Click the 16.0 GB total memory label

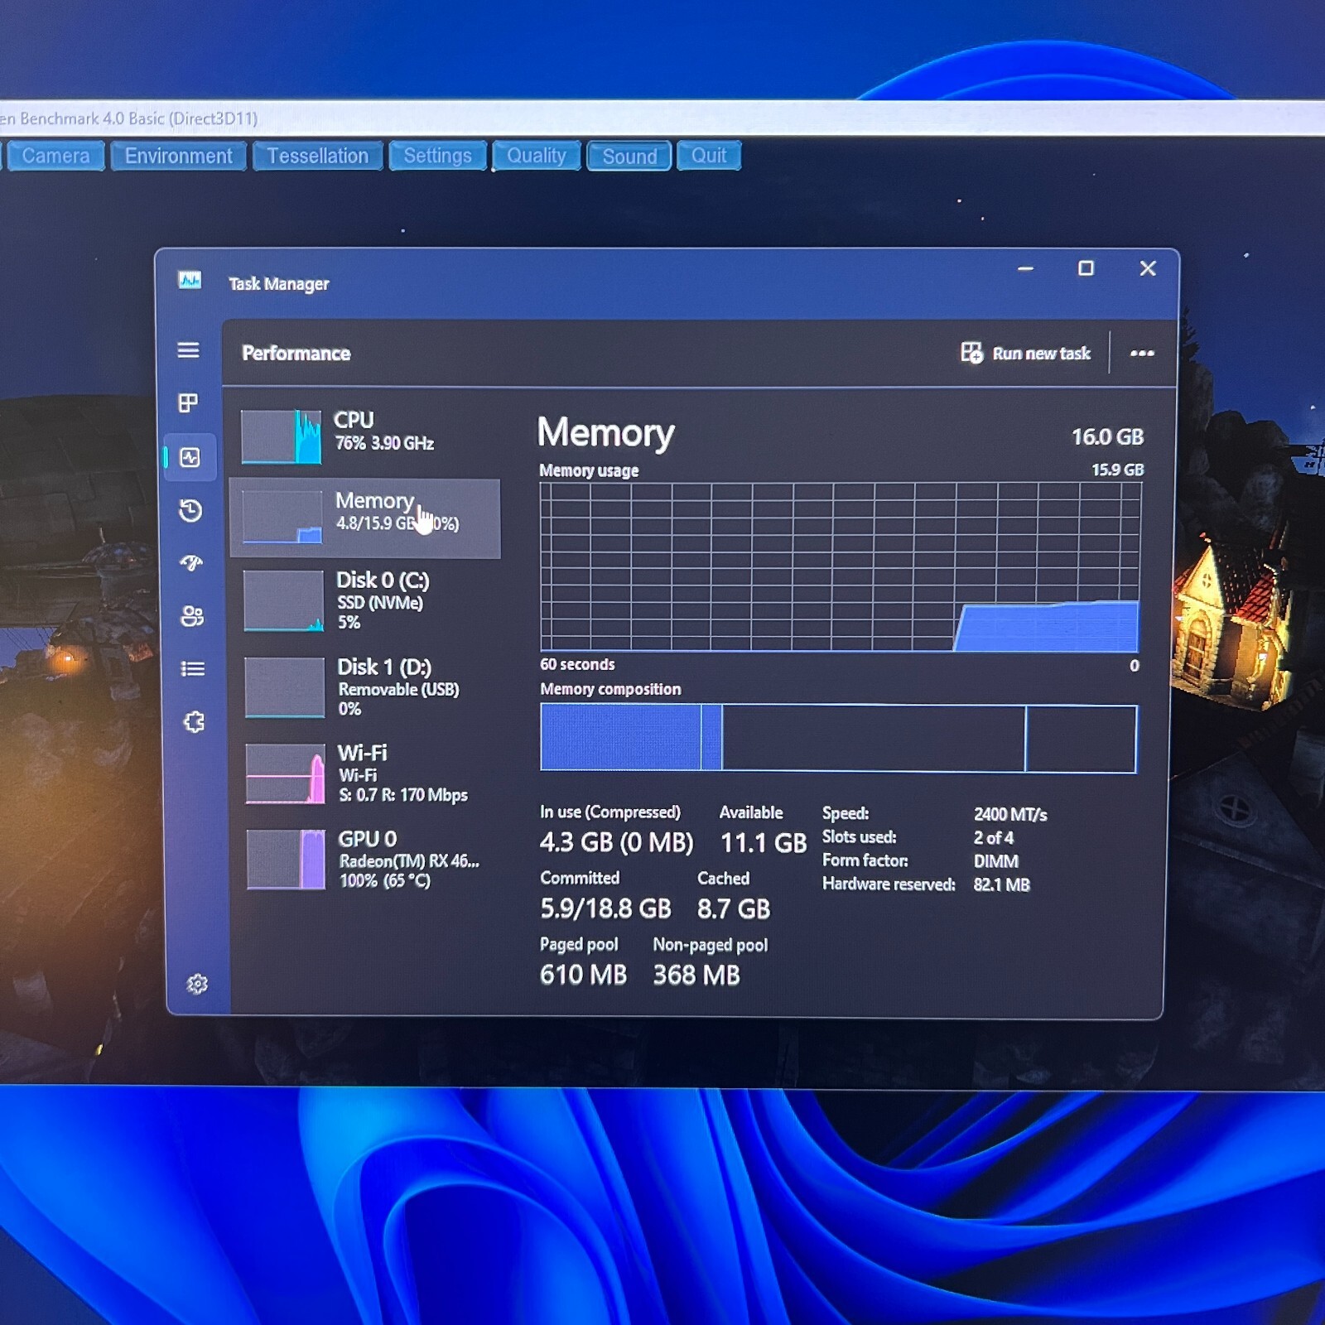(1107, 436)
